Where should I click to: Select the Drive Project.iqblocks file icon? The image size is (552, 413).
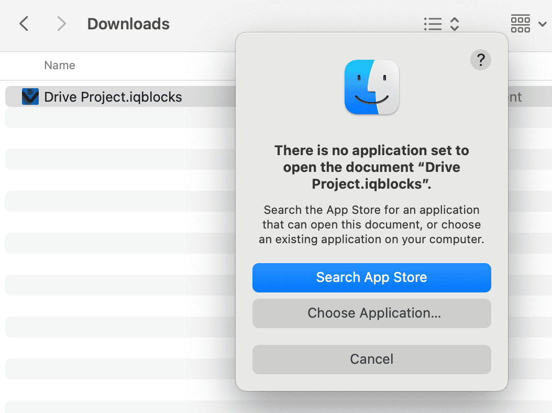point(31,96)
